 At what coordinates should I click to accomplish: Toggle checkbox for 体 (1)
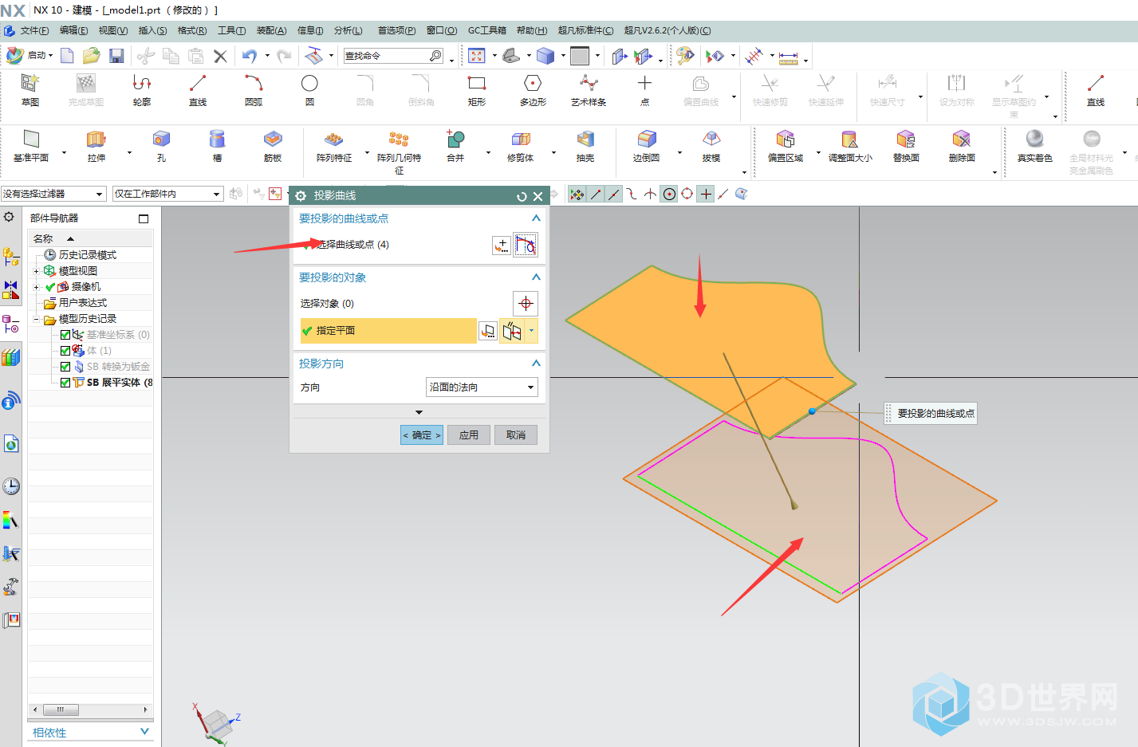pos(65,351)
